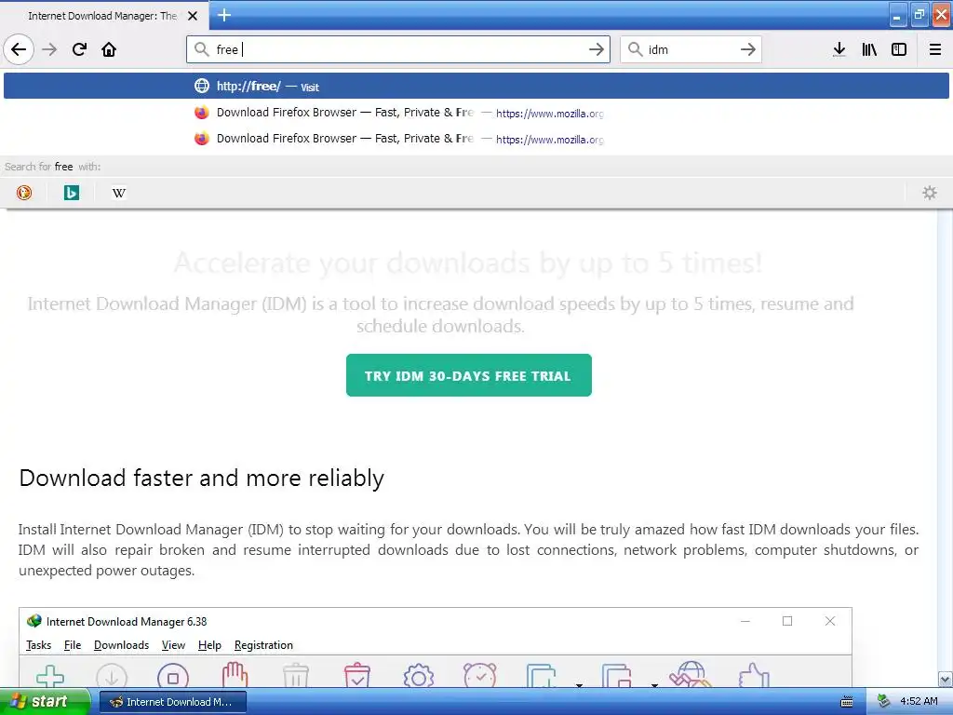Click TRY IDM 30-DAYS FREE TRIAL button

(x=469, y=375)
